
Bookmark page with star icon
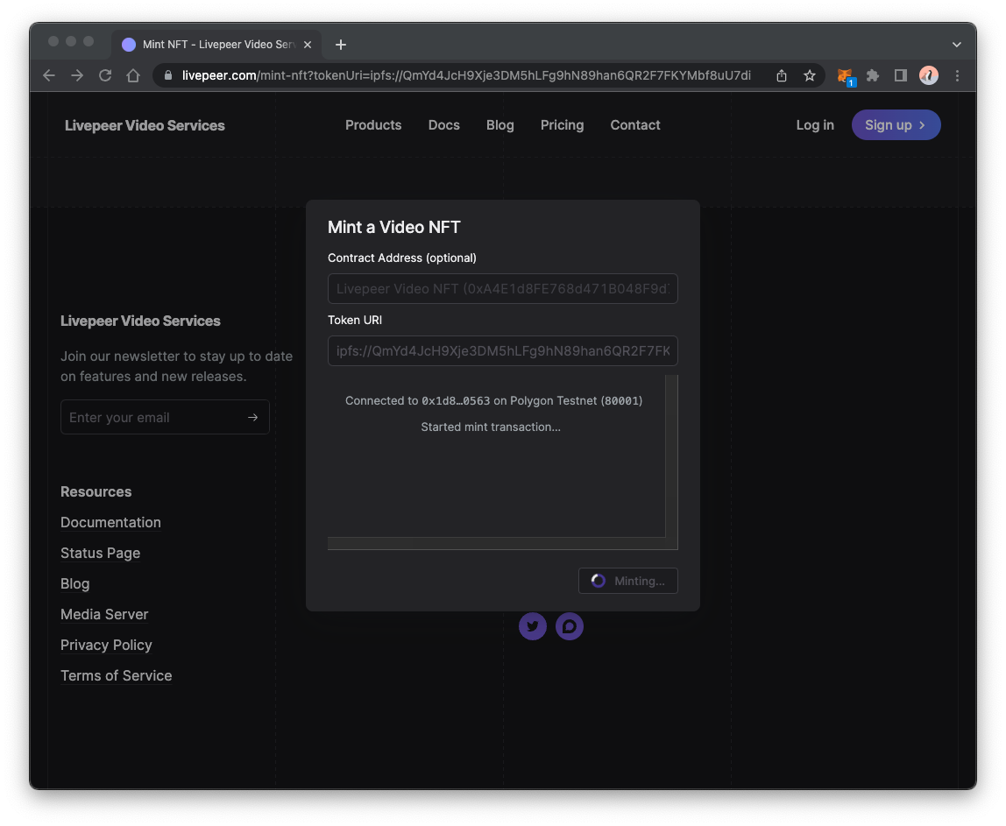pyautogui.click(x=810, y=75)
